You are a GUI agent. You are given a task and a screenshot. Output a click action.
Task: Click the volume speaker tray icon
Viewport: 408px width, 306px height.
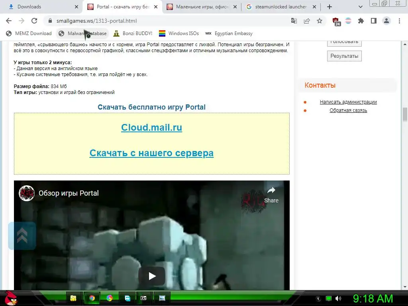click(338, 298)
